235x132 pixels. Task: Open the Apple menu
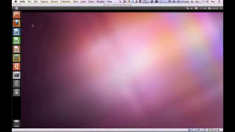(15, 1)
